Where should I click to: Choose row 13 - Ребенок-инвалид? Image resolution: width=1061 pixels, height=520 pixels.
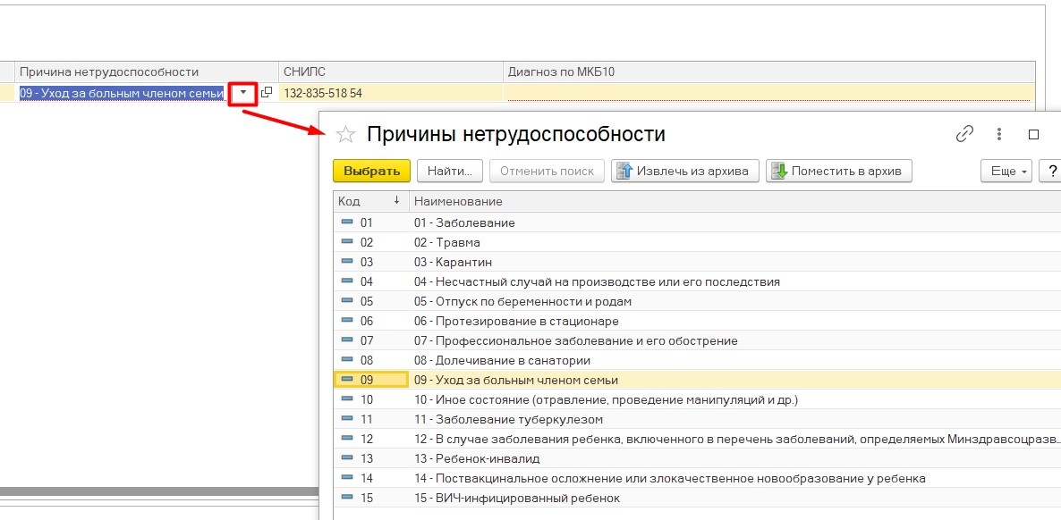pos(477,458)
